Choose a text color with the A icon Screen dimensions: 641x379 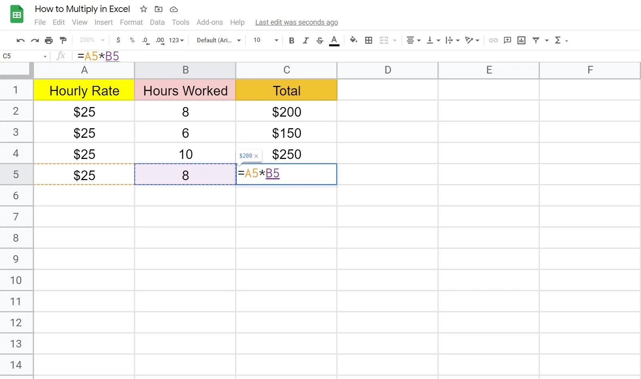click(334, 40)
